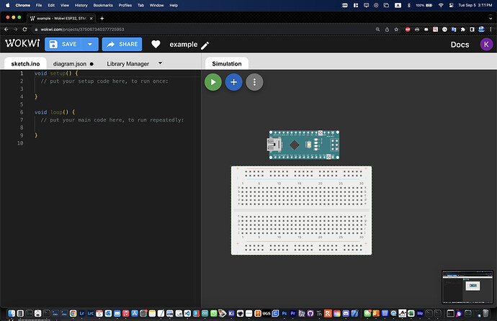Click the screenshot preview thumbnail
The width and height of the screenshot is (497, 321).
click(x=467, y=286)
